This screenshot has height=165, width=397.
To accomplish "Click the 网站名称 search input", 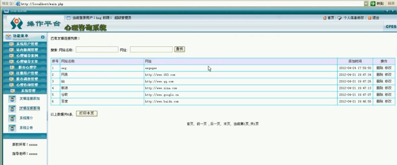I will tap(97, 49).
